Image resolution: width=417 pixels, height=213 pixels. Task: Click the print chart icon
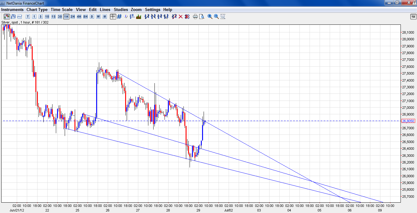point(195,17)
